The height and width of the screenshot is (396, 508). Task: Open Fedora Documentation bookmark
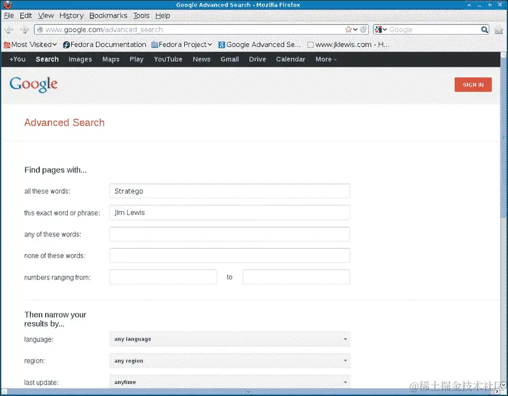point(104,44)
